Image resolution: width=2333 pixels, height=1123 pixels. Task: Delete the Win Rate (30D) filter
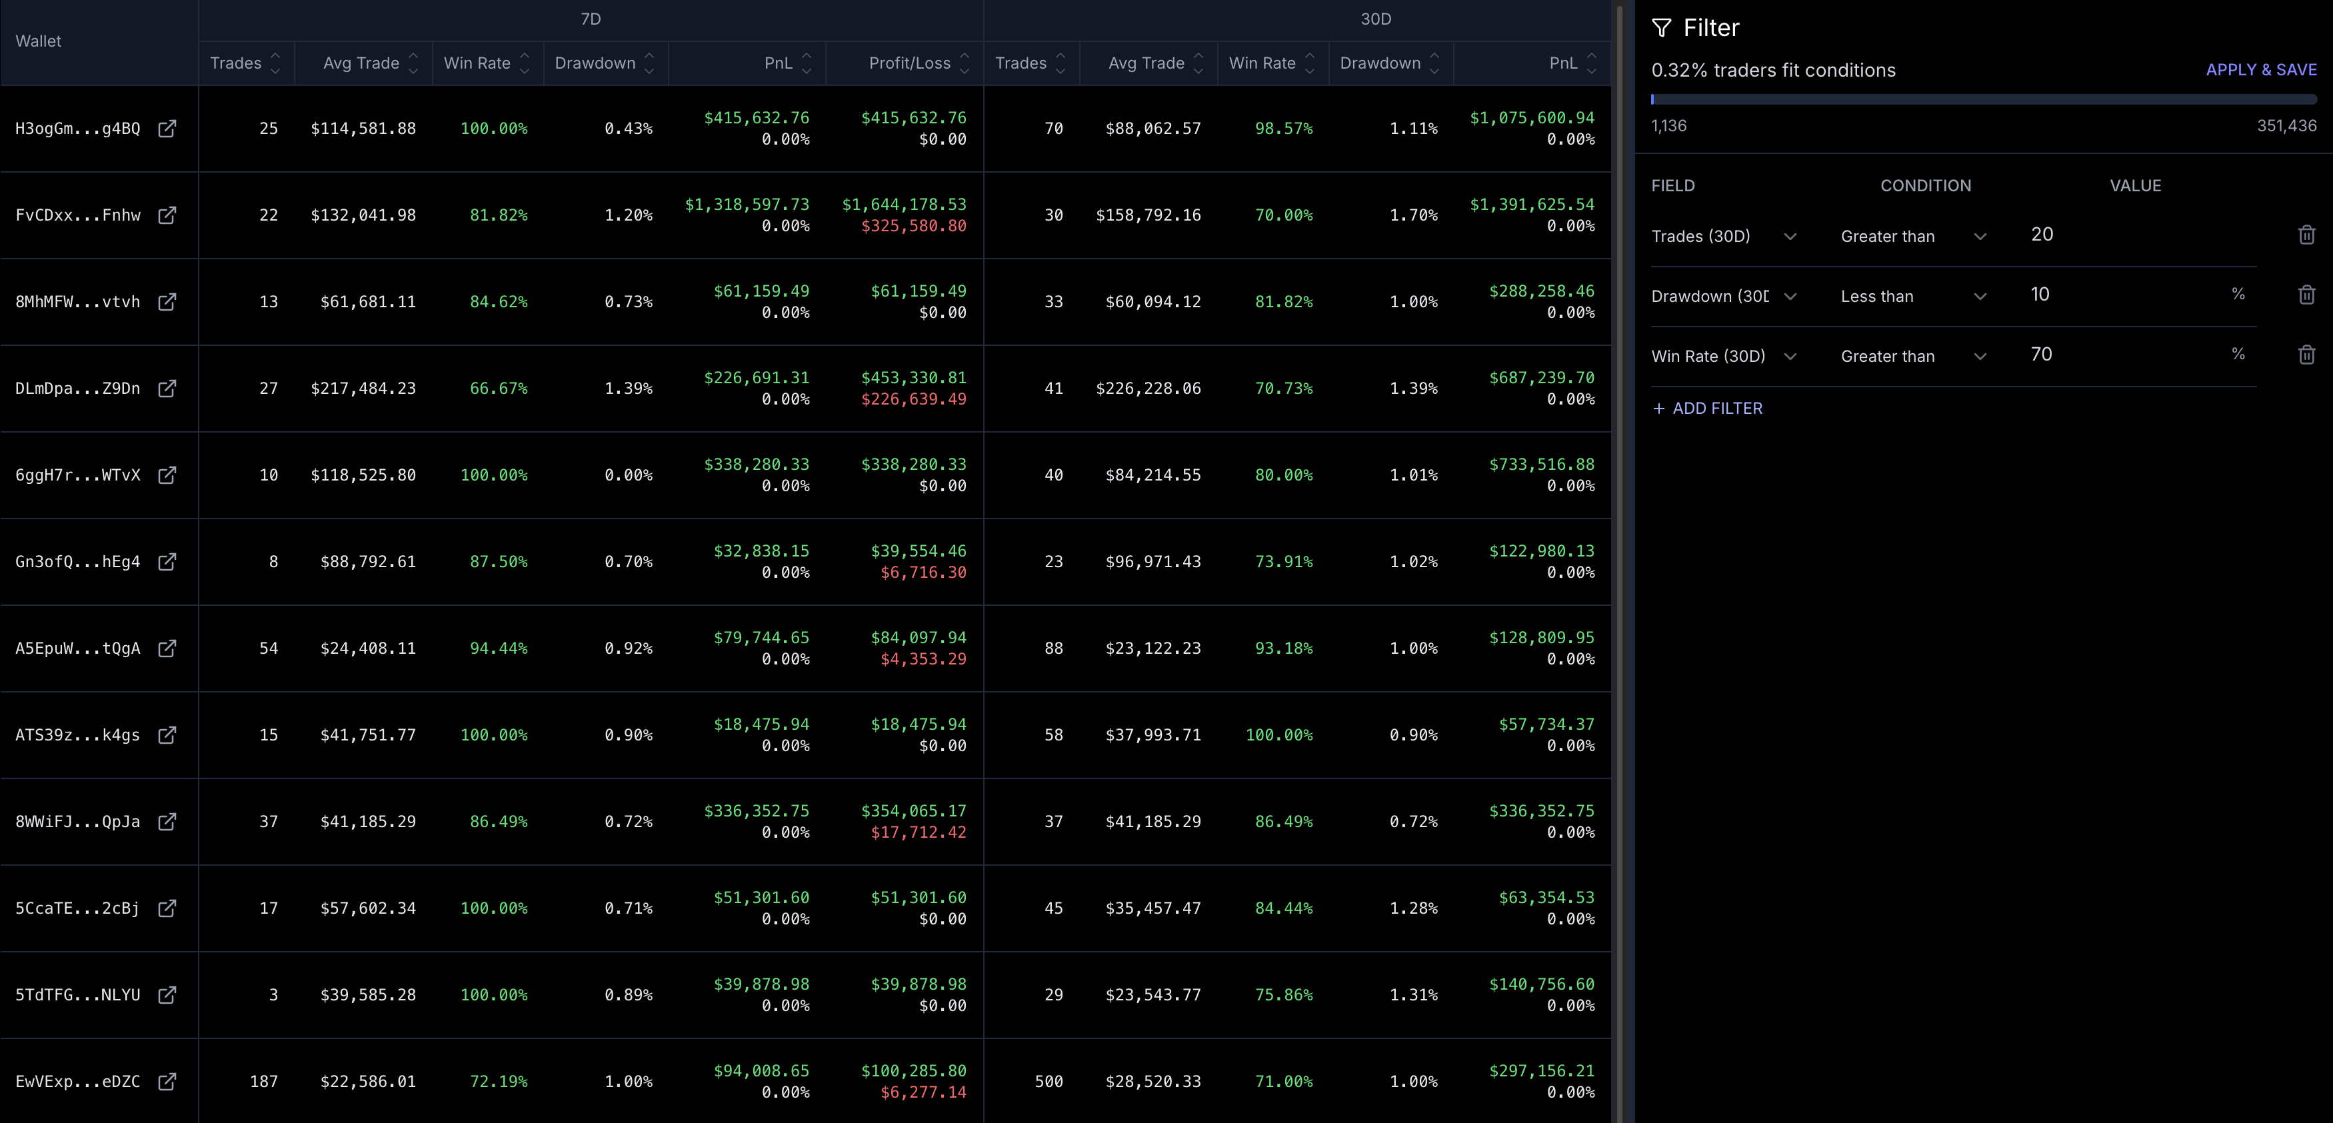(x=2306, y=355)
